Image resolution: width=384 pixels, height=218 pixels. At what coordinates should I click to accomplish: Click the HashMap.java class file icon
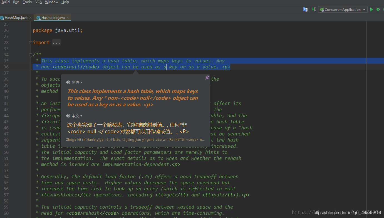point(2,18)
